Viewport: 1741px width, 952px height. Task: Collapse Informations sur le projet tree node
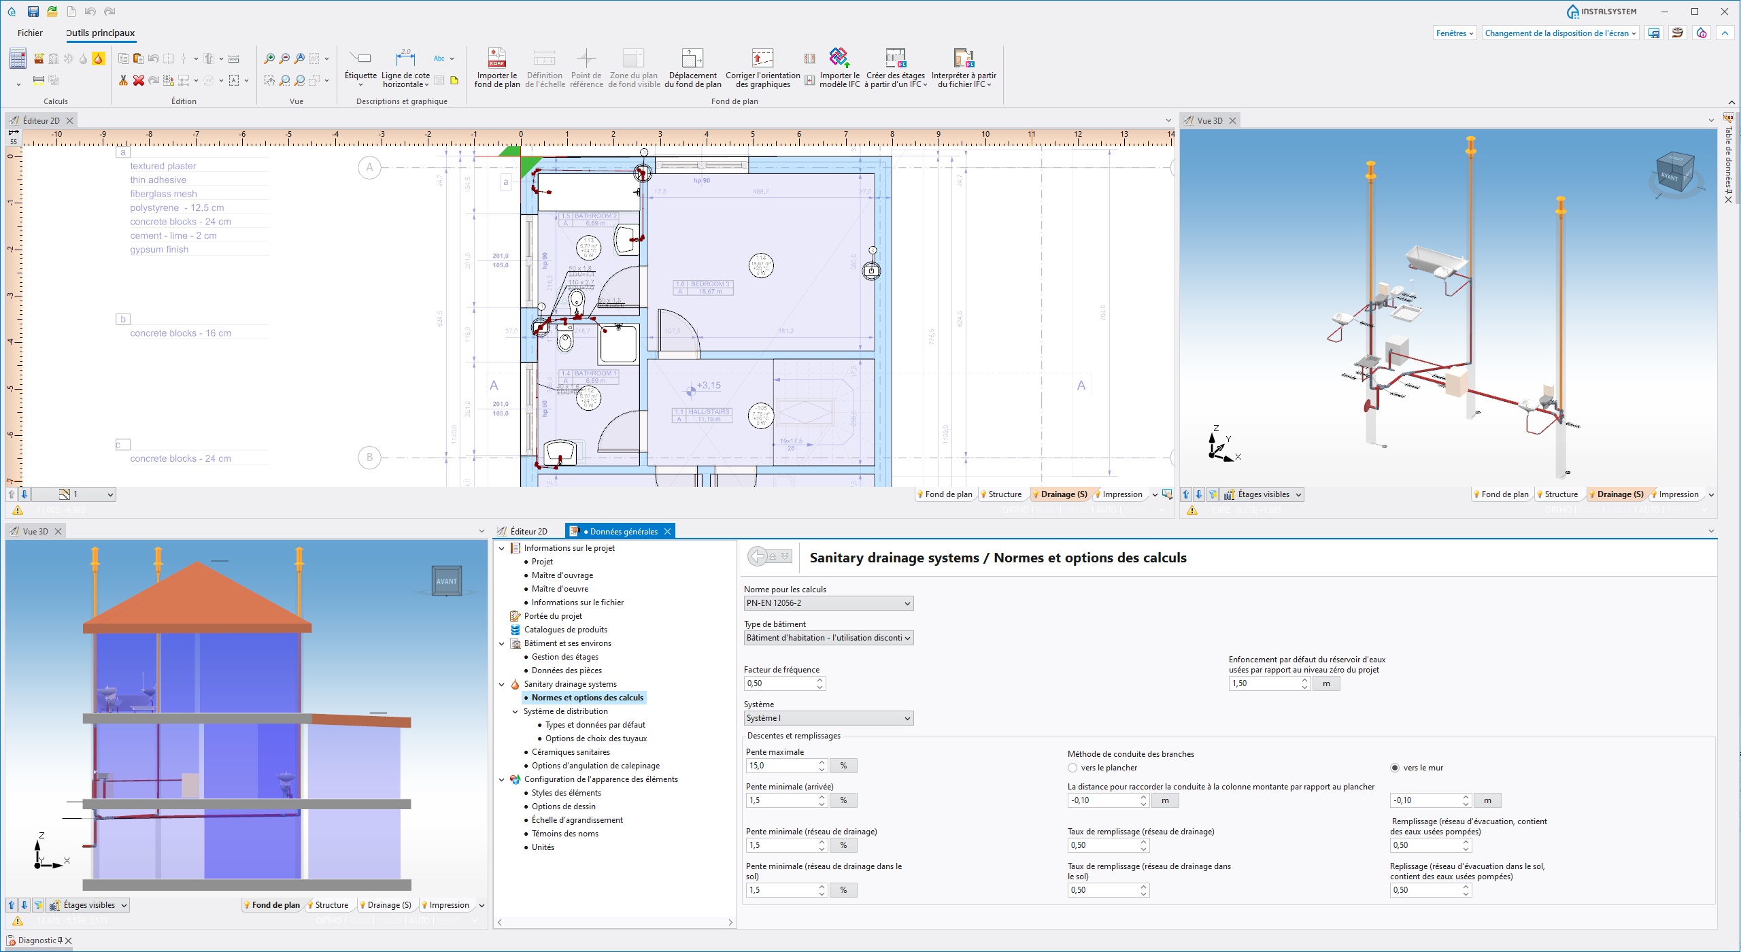pos(502,548)
